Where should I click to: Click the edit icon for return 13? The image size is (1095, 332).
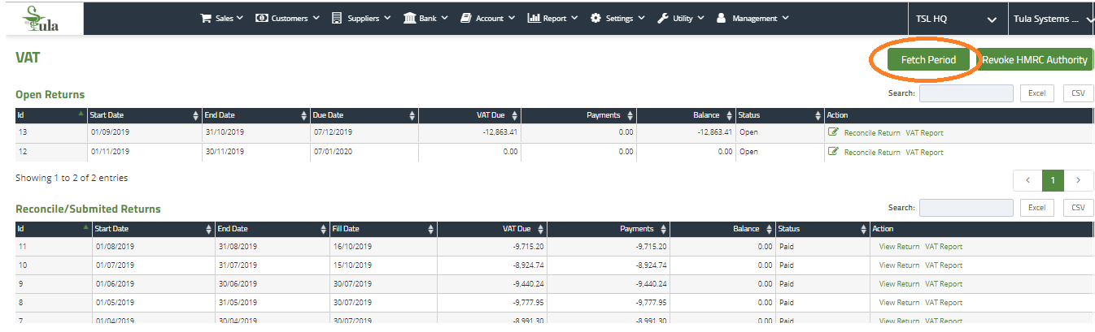pos(832,132)
